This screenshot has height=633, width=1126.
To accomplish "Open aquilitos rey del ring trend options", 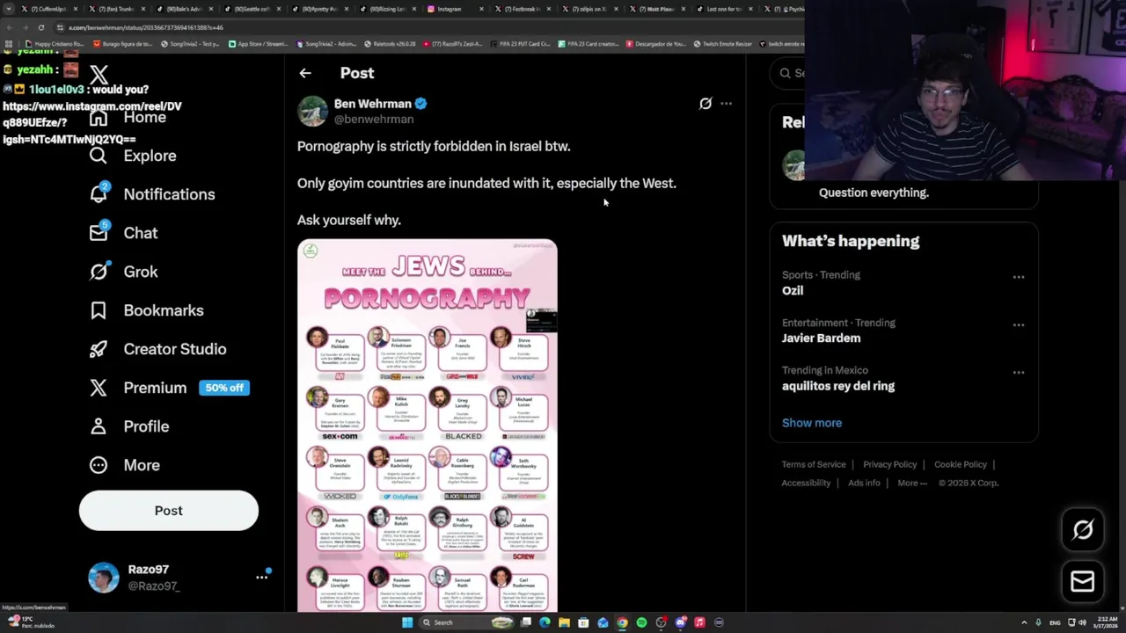I will click(1019, 372).
